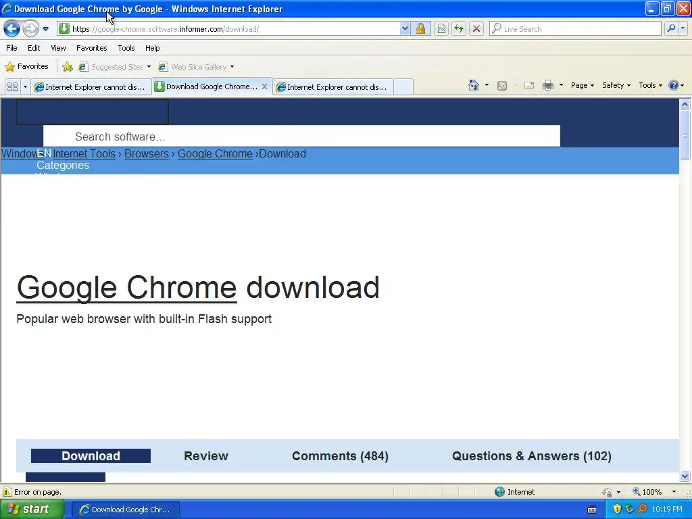Select the Download Google Chrome tab
This screenshot has width=692, height=519.
(x=207, y=86)
